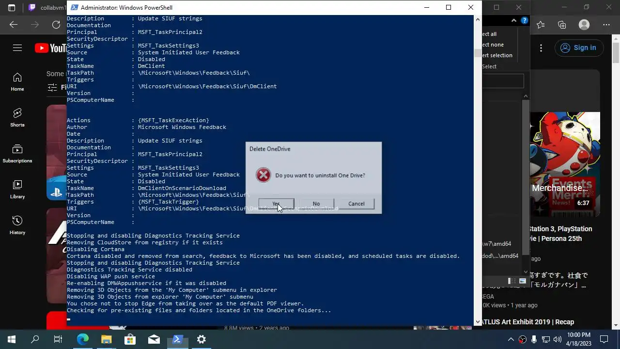Image resolution: width=620 pixels, height=349 pixels.
Task: Open volume control tray icon
Action: tap(558, 339)
